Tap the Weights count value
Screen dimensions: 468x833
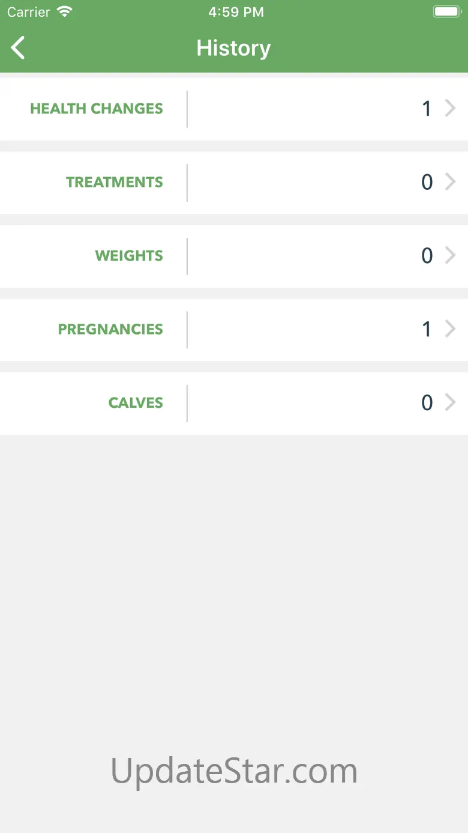(x=427, y=256)
